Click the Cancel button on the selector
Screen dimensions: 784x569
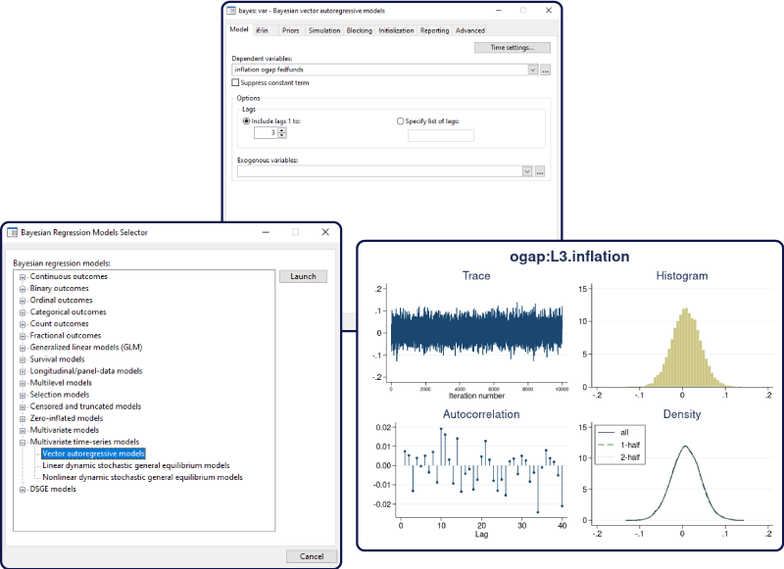311,555
